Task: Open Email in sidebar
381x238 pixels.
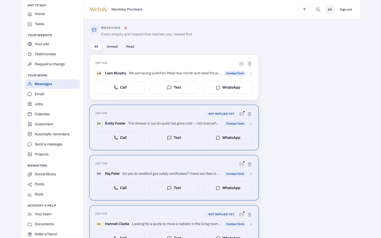Action: [52, 94]
